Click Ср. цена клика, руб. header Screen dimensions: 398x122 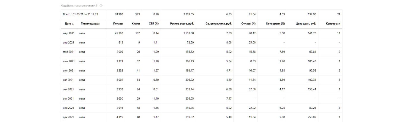tap(218, 24)
